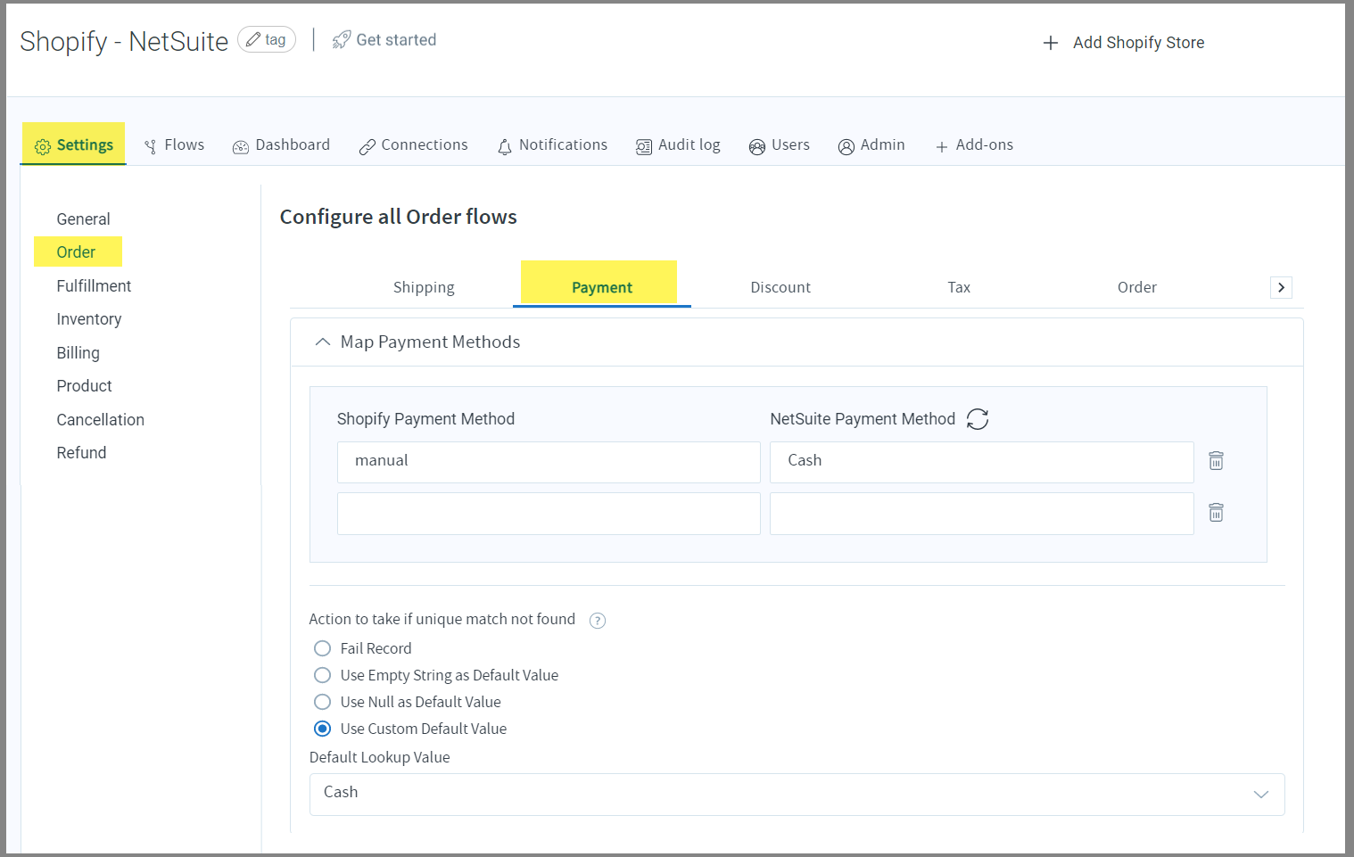The height and width of the screenshot is (857, 1354).
Task: Click the Get started rocket icon
Action: [x=341, y=40]
